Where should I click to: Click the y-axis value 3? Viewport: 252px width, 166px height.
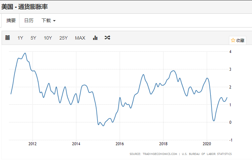click(x=230, y=69)
